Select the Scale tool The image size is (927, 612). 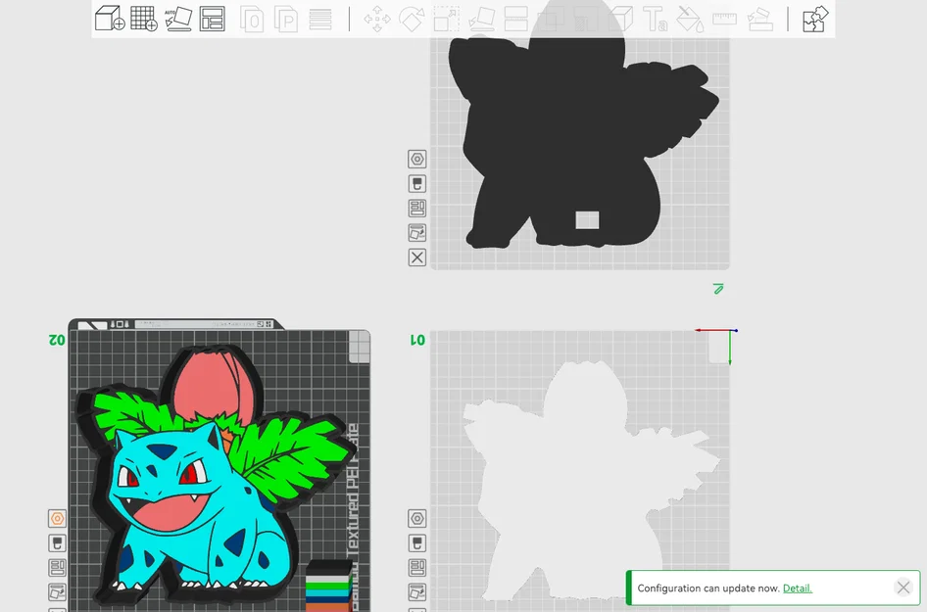click(447, 19)
